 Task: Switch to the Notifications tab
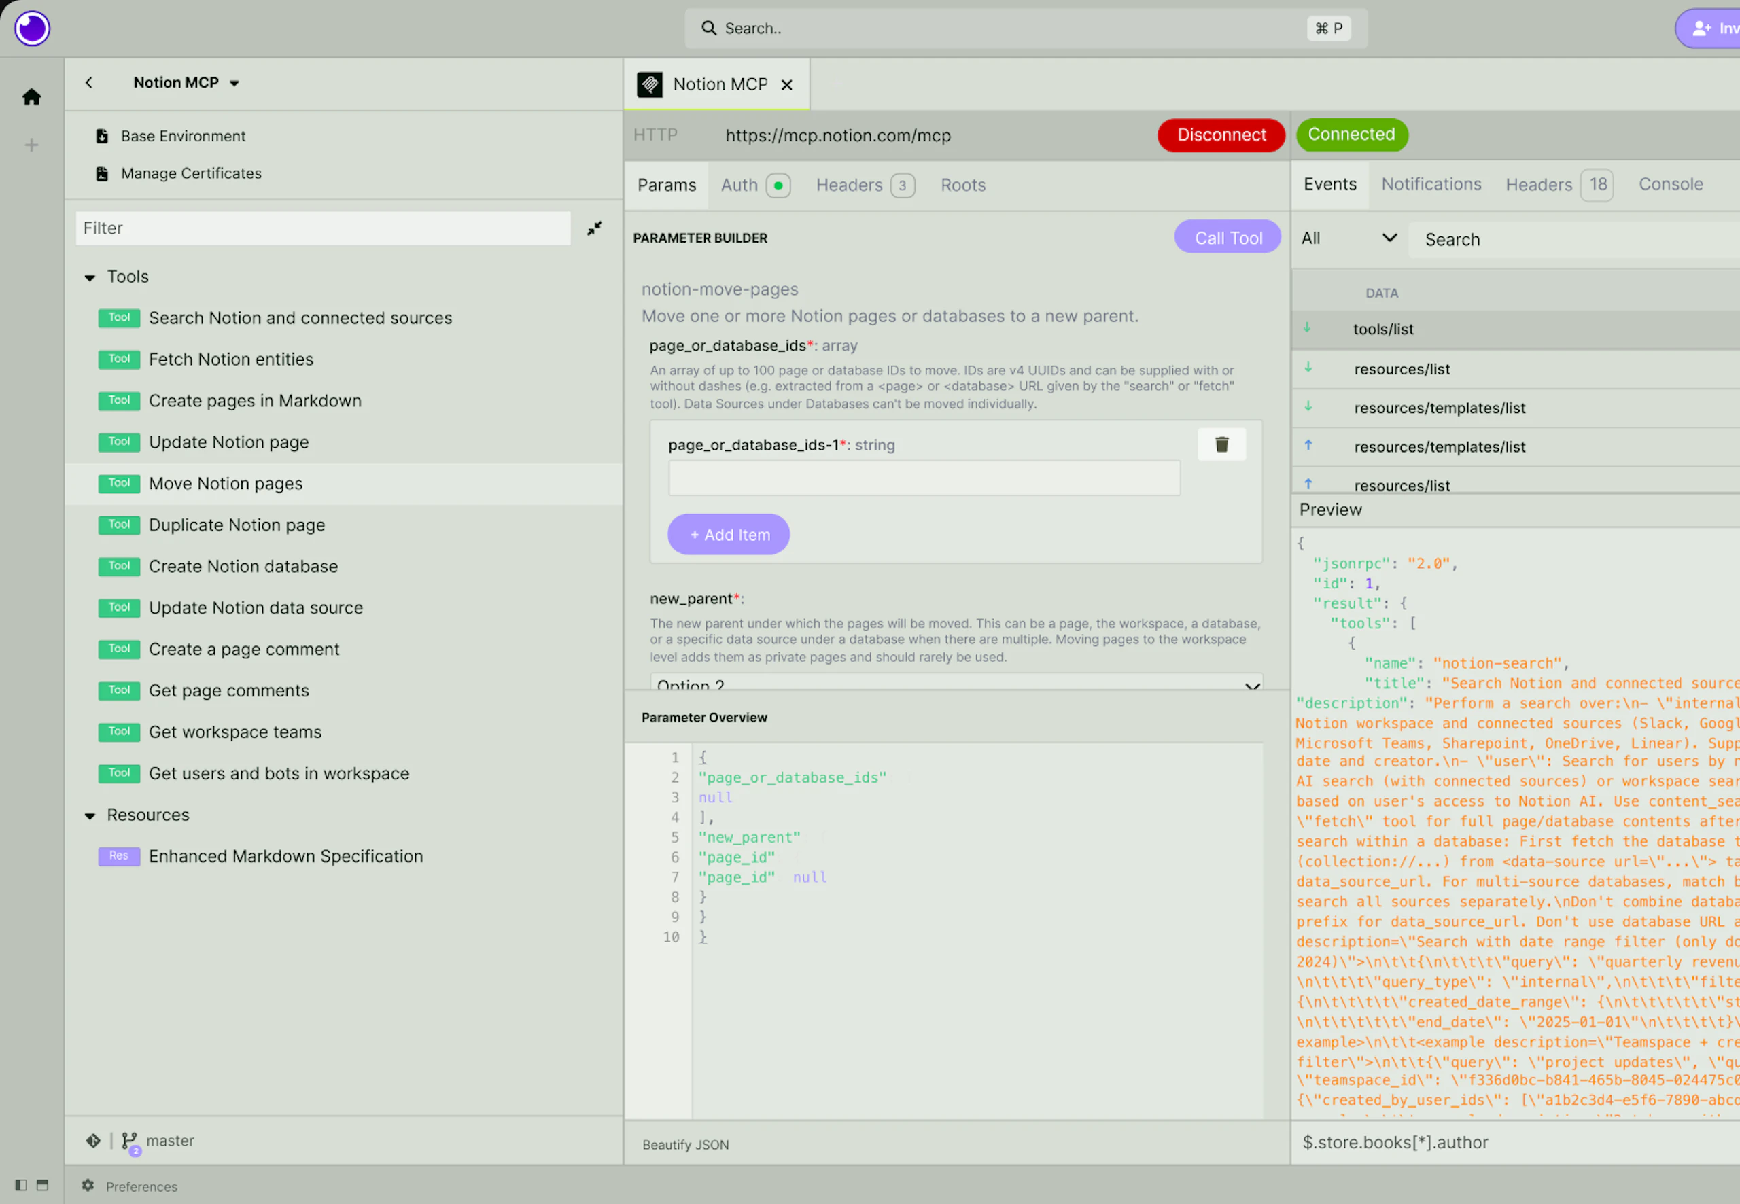[x=1431, y=184]
